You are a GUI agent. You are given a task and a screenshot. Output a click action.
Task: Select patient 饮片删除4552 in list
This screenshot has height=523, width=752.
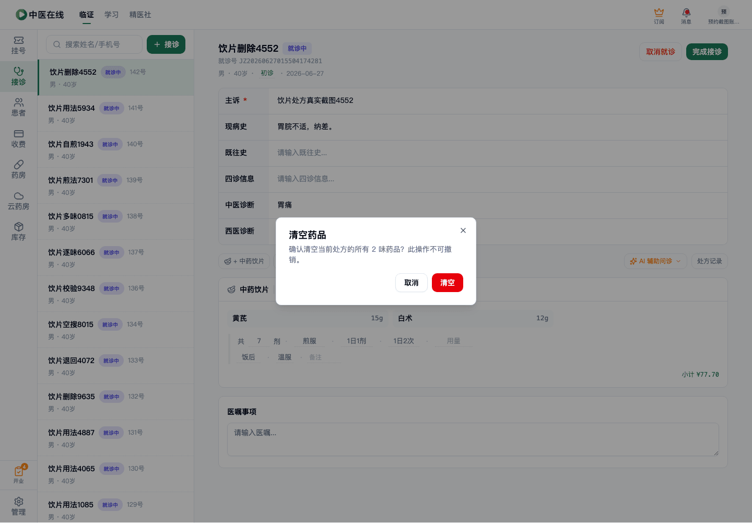click(x=116, y=77)
